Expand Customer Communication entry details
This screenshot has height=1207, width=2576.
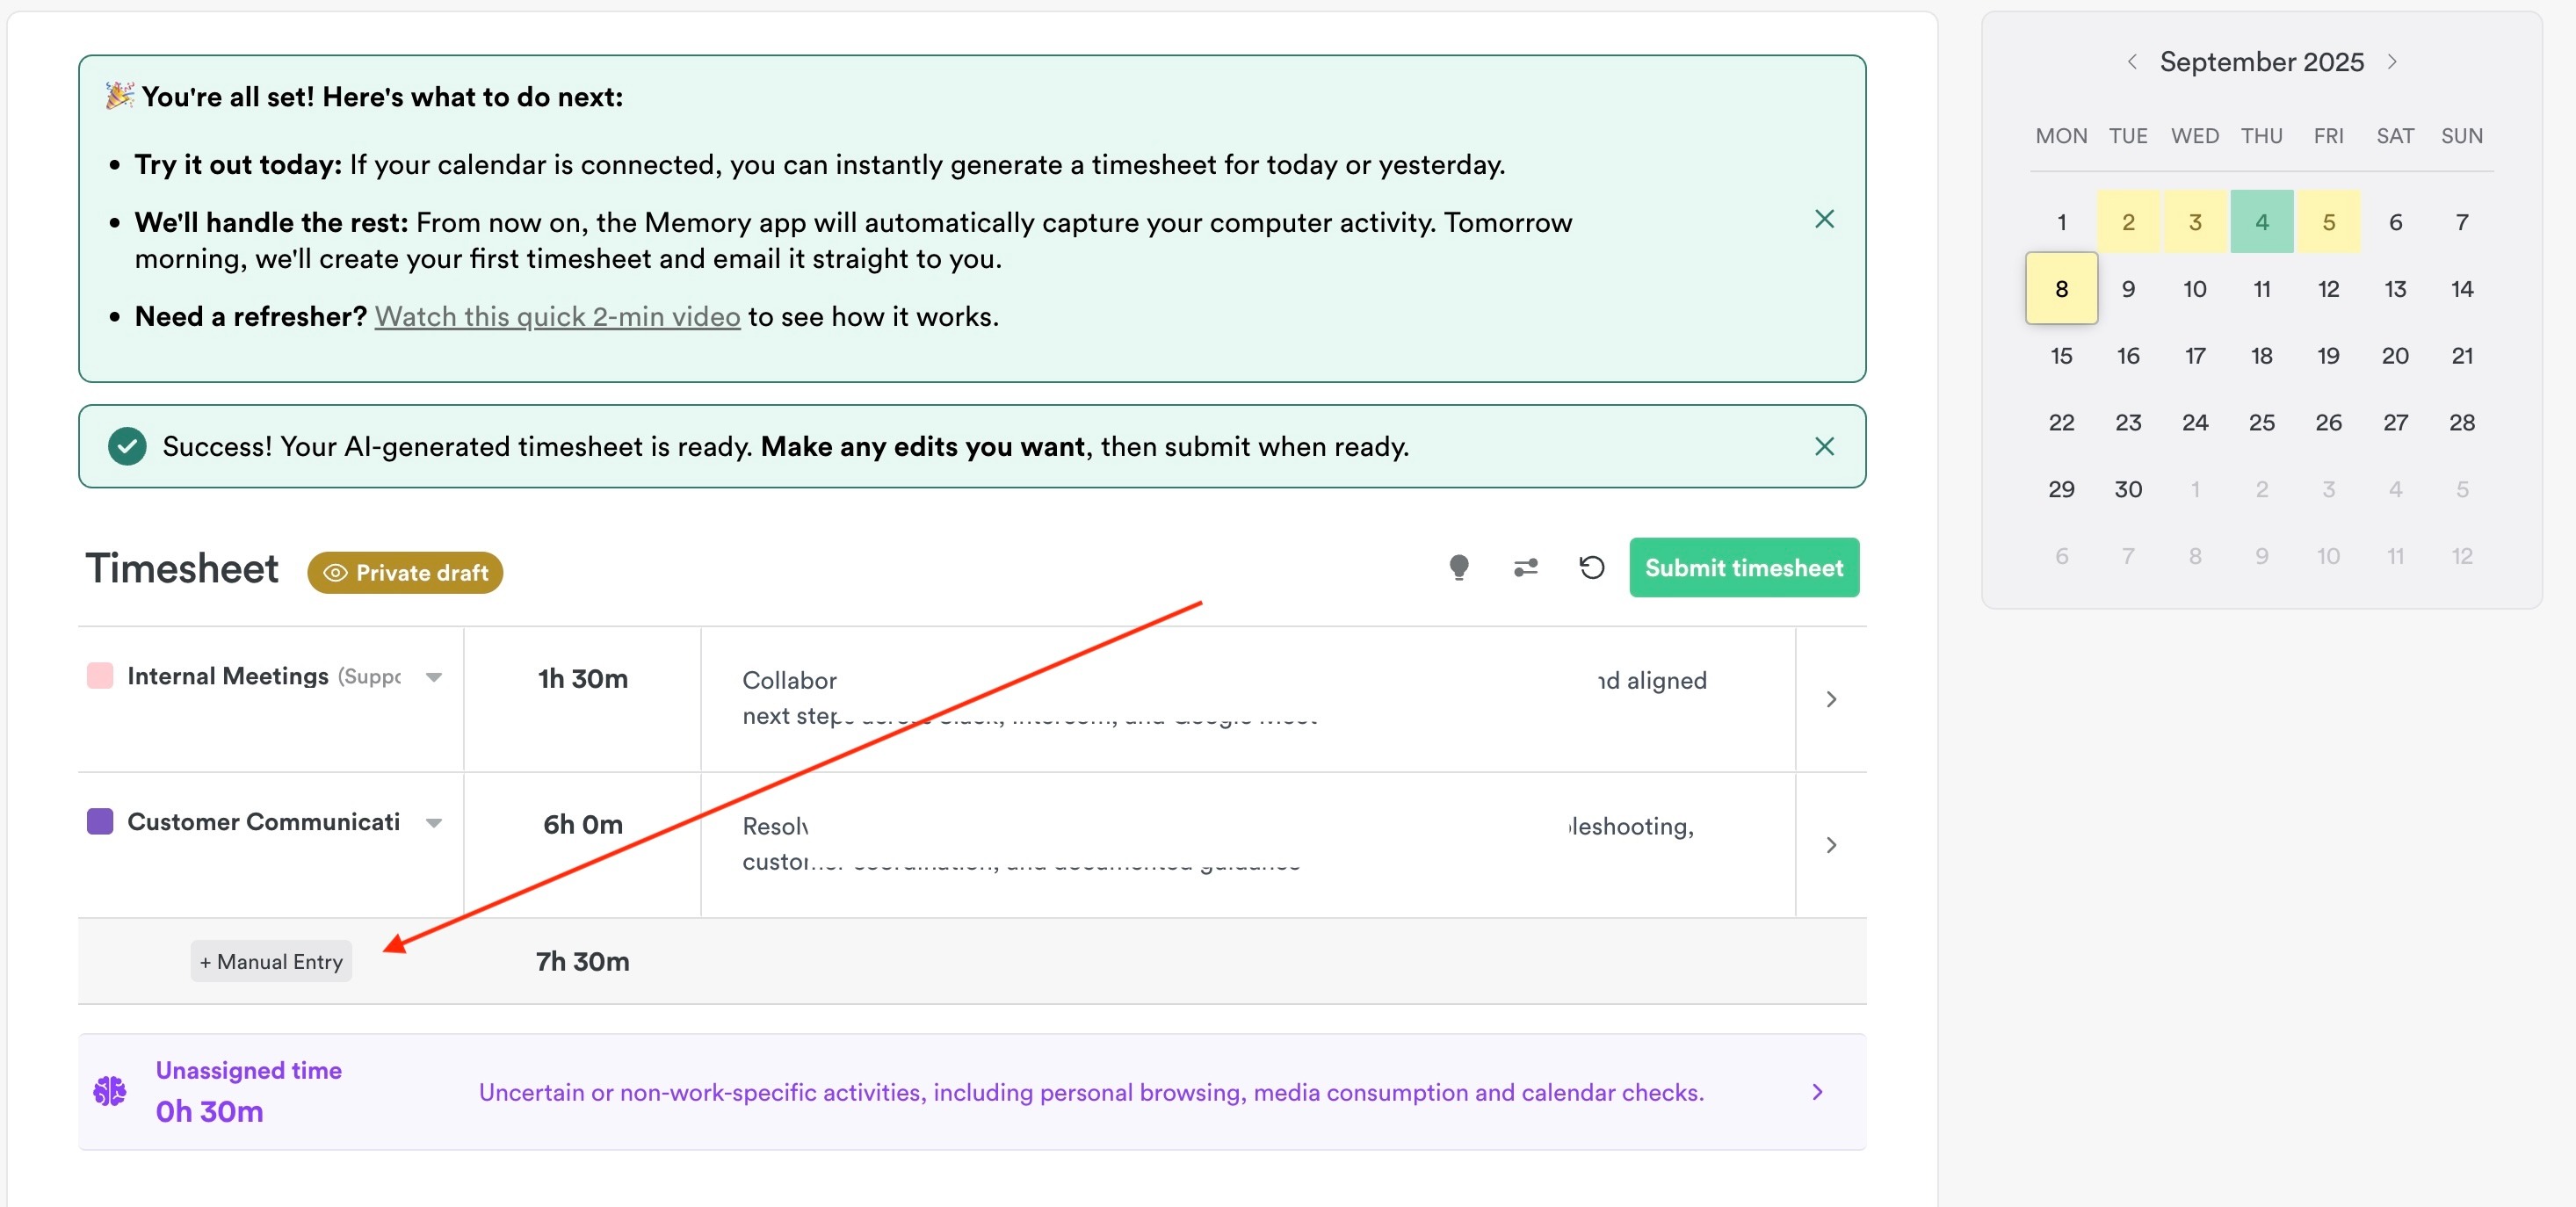1832,845
